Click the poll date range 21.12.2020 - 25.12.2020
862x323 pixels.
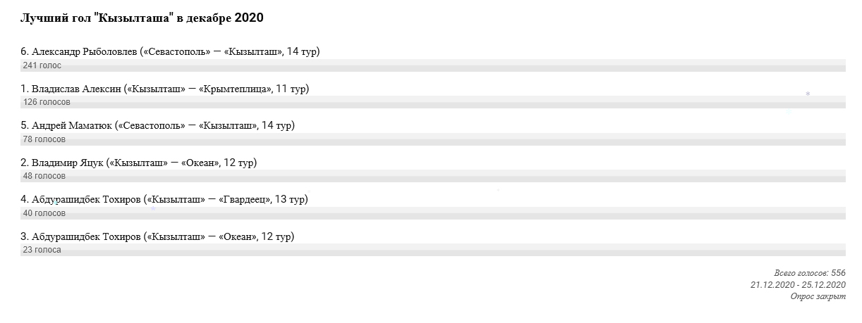pyautogui.click(x=798, y=285)
